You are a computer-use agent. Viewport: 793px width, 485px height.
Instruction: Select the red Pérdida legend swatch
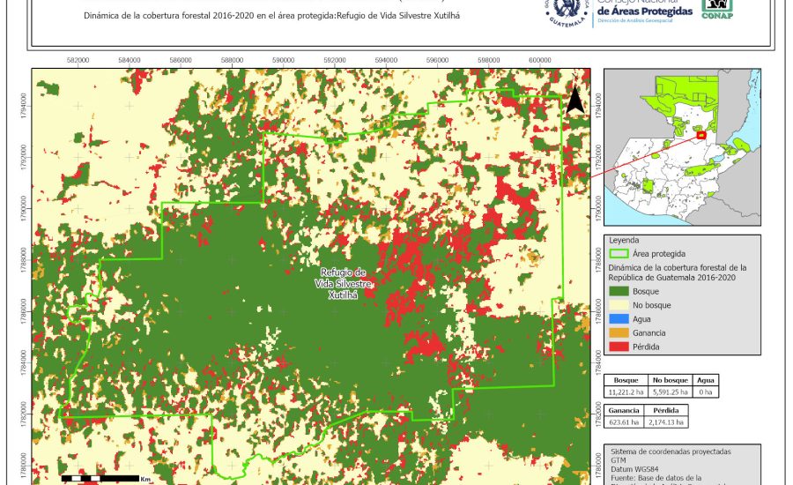click(618, 347)
